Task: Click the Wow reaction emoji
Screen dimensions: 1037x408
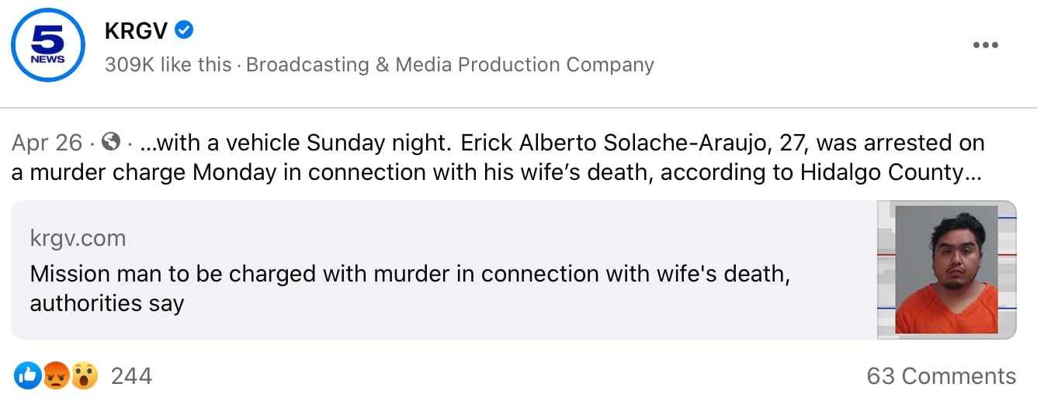Action: [x=84, y=376]
